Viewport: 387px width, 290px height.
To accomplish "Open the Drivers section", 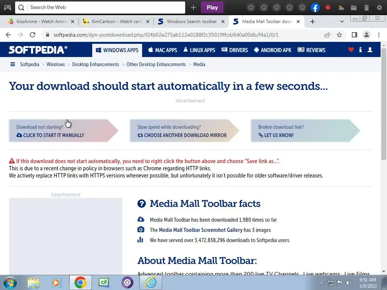I will pyautogui.click(x=234, y=50).
